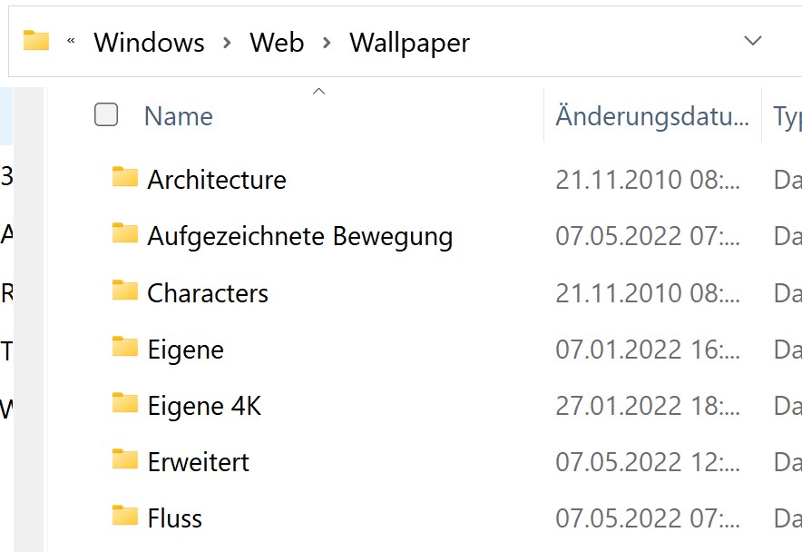Toggle the select all items checkbox
Viewport: 802px width, 552px height.
pos(106,114)
